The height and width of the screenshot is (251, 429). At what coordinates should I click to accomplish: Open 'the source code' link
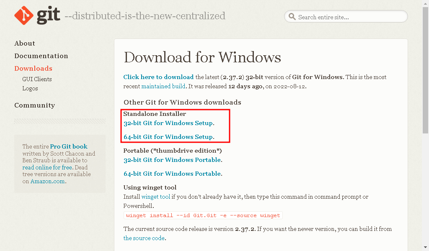tap(144, 238)
